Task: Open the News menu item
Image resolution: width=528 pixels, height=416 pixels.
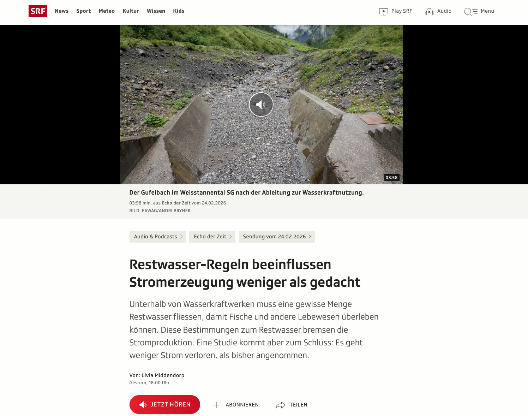Action: coord(62,11)
